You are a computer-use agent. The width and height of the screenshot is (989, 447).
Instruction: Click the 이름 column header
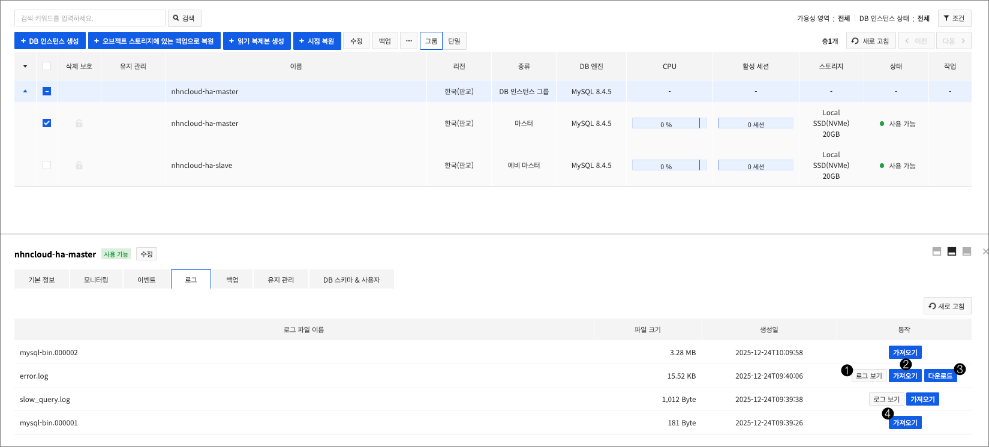pyautogui.click(x=296, y=66)
